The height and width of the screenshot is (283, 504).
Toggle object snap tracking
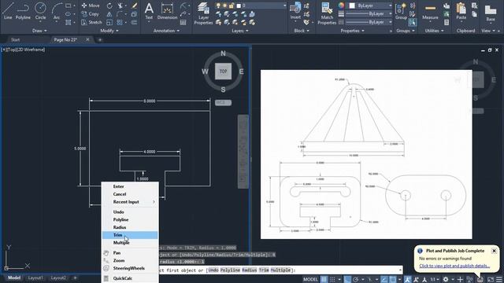(384, 280)
